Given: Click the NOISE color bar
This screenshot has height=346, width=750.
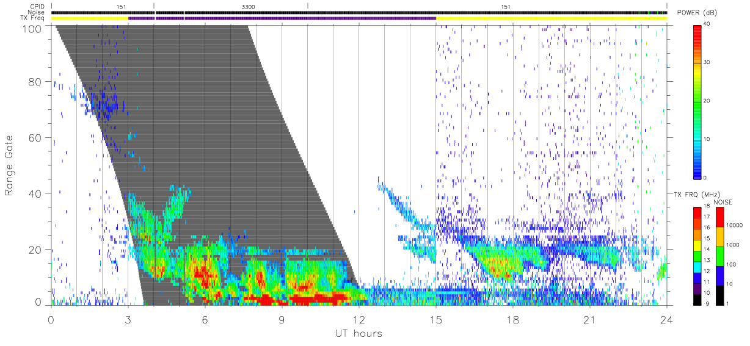Looking at the screenshot, I should 721,256.
